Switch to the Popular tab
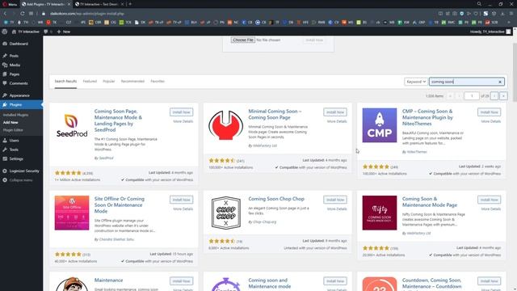The height and width of the screenshot is (291, 517). click(x=109, y=81)
